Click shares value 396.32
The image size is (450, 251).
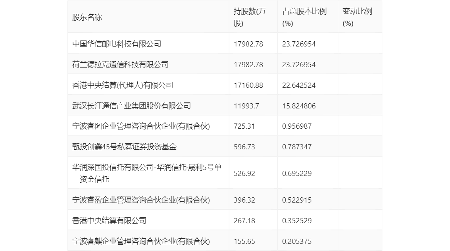coord(244,200)
